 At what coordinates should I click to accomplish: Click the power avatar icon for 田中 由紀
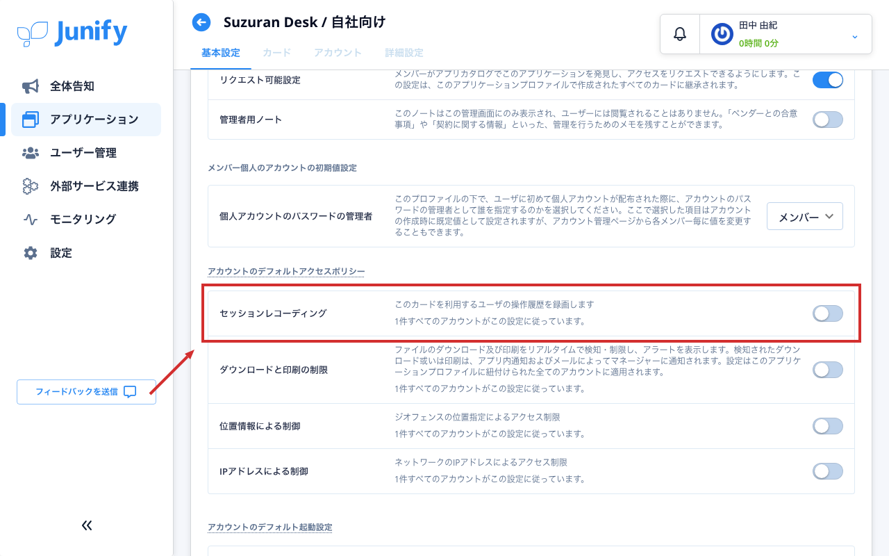click(722, 34)
